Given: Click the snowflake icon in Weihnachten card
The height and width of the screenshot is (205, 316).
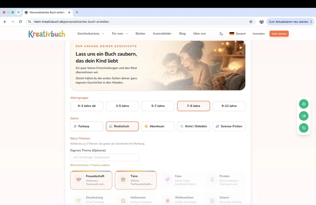Looking at the screenshot, I should pyautogui.click(x=167, y=201).
